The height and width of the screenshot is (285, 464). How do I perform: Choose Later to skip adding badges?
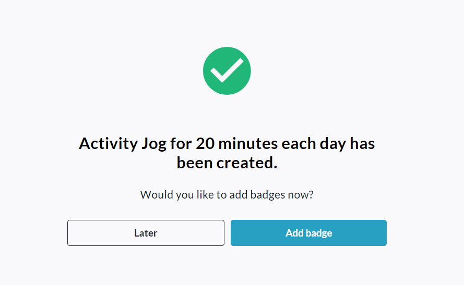[146, 233]
